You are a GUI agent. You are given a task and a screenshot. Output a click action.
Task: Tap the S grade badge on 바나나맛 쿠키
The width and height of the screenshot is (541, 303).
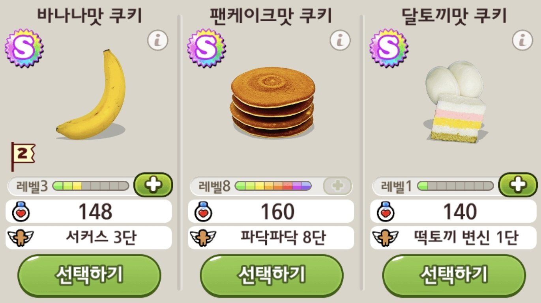pos(24,48)
